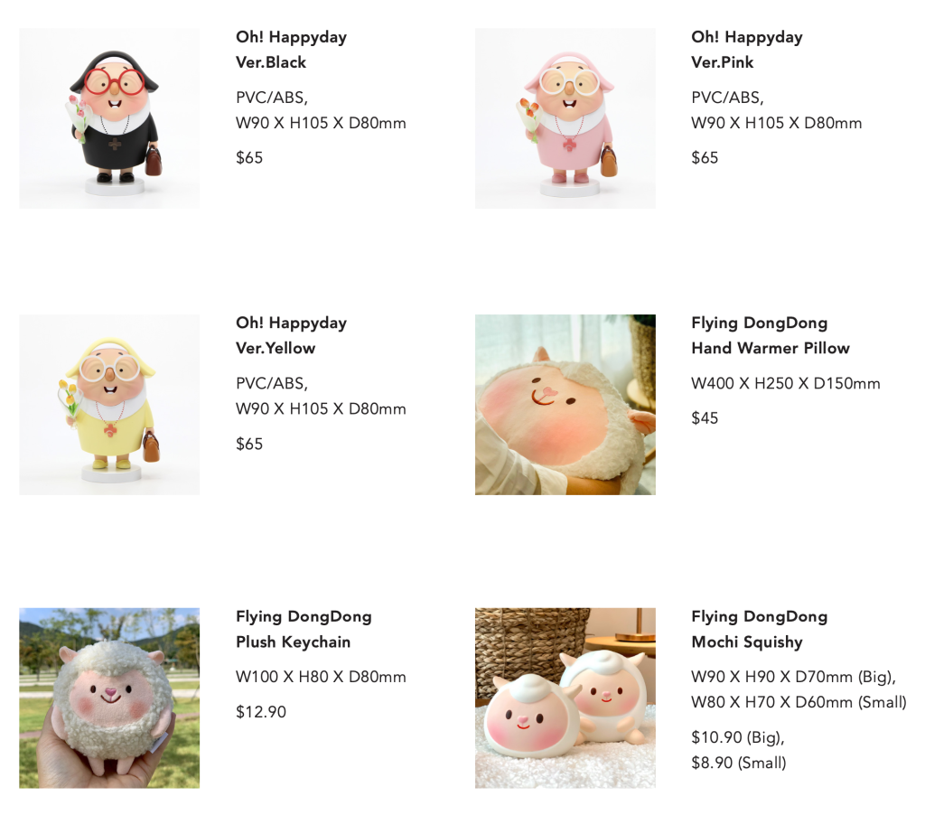Click the $10.90 (Big) squishy price

pyautogui.click(x=738, y=737)
